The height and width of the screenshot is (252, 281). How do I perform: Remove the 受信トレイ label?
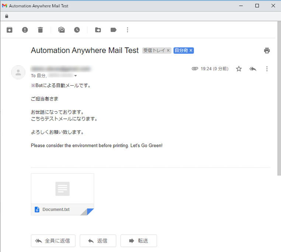coord(168,51)
